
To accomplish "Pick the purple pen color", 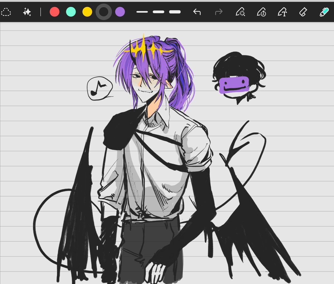I will [120, 12].
